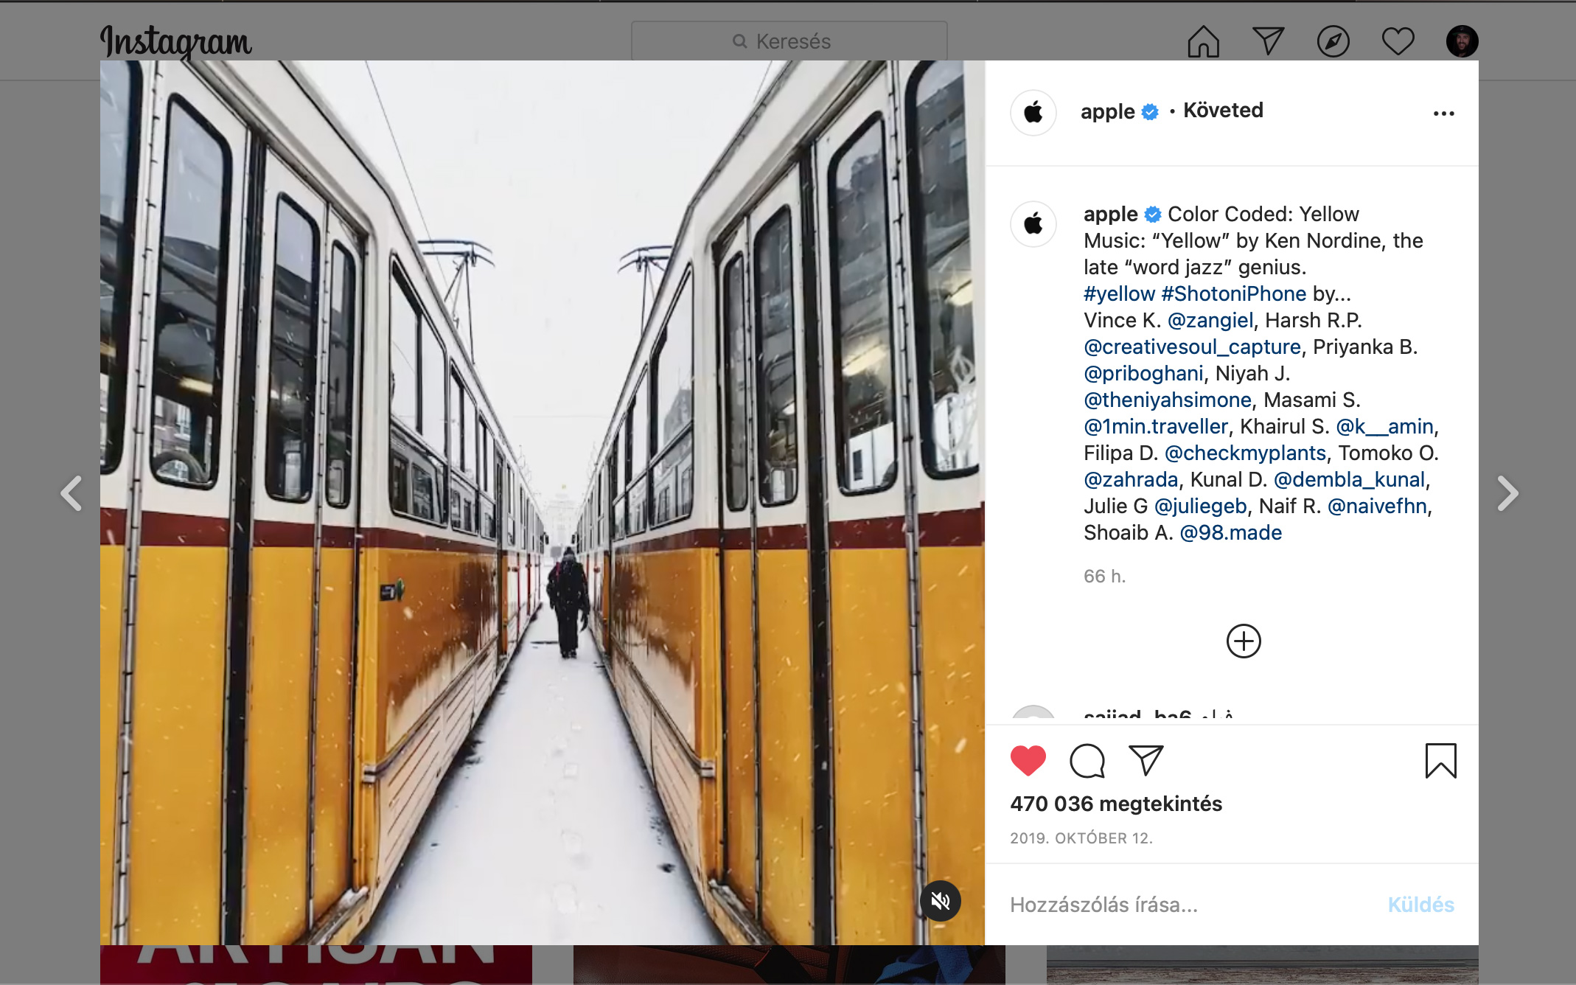This screenshot has width=1576, height=985.
Task: Open your profile avatar in header
Action: [x=1462, y=41]
